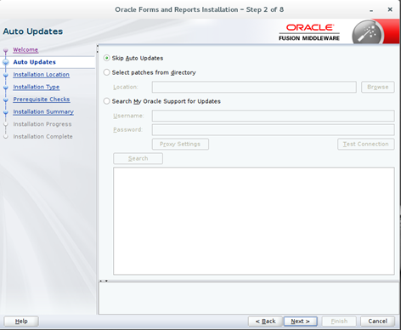The width and height of the screenshot is (401, 330).
Task: Click the disabled Finish button
Action: [x=339, y=321]
